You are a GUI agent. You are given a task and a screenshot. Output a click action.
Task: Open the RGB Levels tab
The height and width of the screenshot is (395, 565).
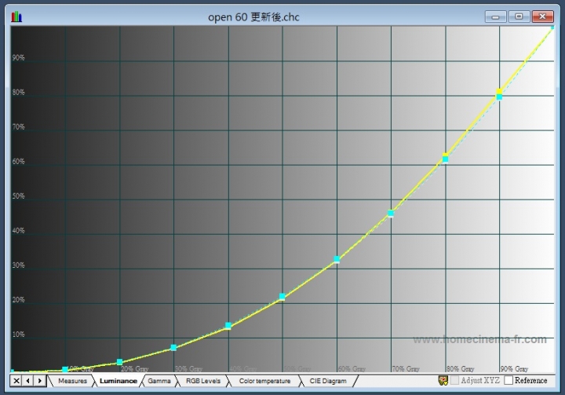[x=203, y=381]
